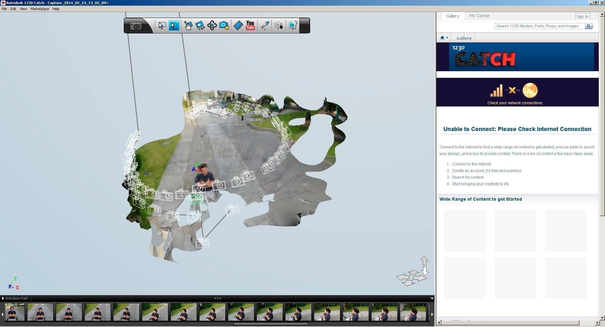Click the application icon in title bar
Screen dimensions: 605x327
pyautogui.click(x=3, y=3)
